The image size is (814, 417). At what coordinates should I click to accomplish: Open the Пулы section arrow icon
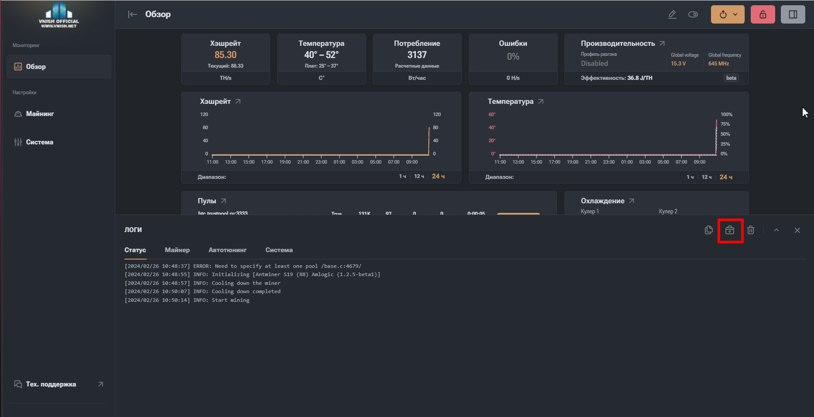coord(223,201)
